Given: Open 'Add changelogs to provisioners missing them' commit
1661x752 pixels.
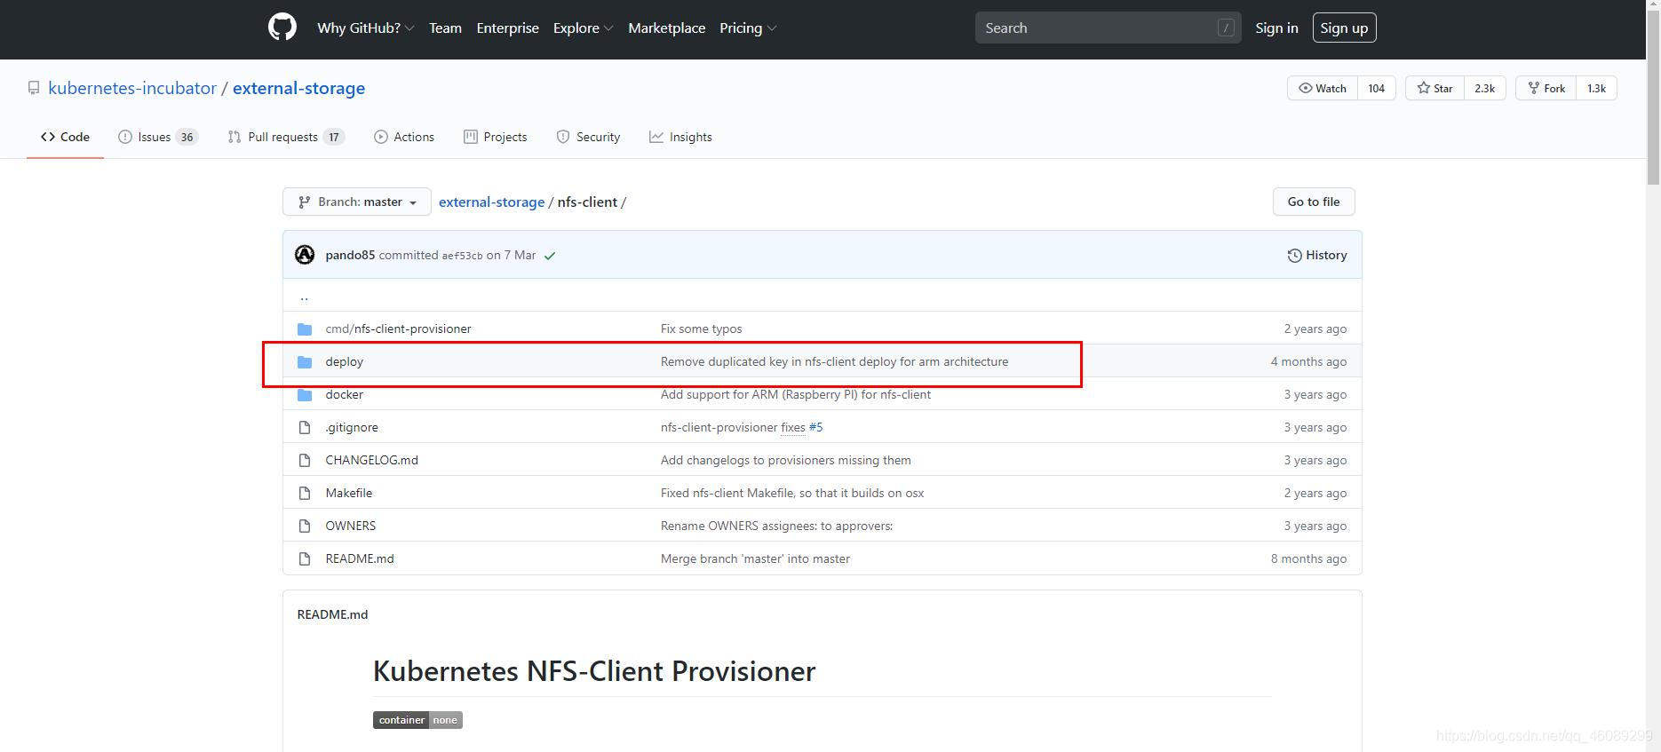Looking at the screenshot, I should (x=785, y=460).
